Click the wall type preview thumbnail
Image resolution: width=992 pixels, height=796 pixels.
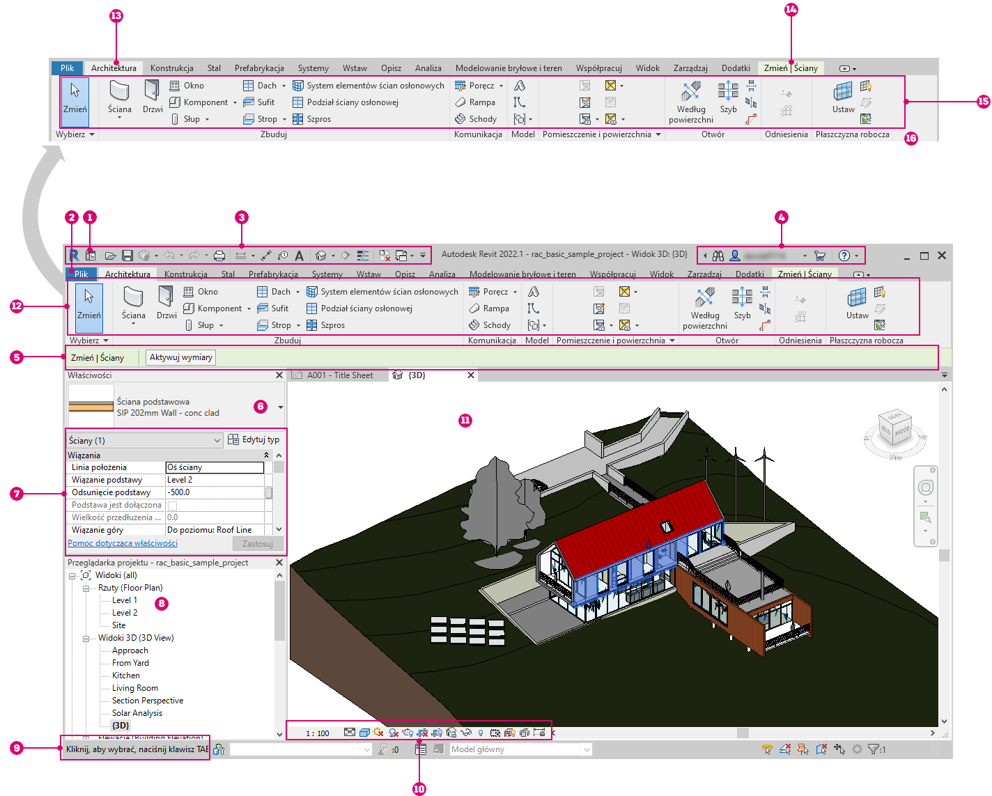(91, 407)
